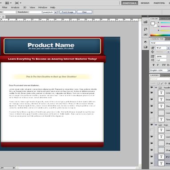This screenshot has height=170, width=170.
Task: Open the Adjustments panel half-circle icon
Action: [146, 42]
